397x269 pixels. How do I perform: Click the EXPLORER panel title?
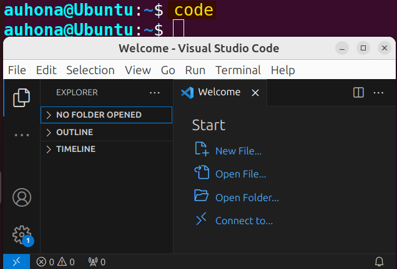click(77, 92)
